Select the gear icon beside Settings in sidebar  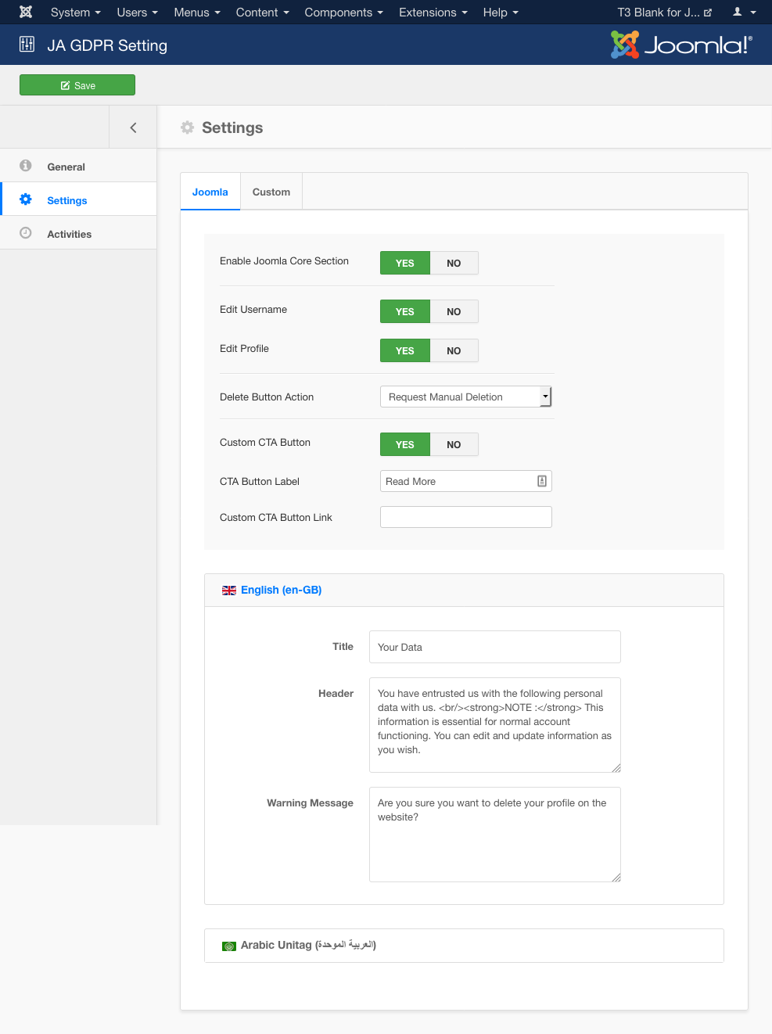click(x=26, y=199)
